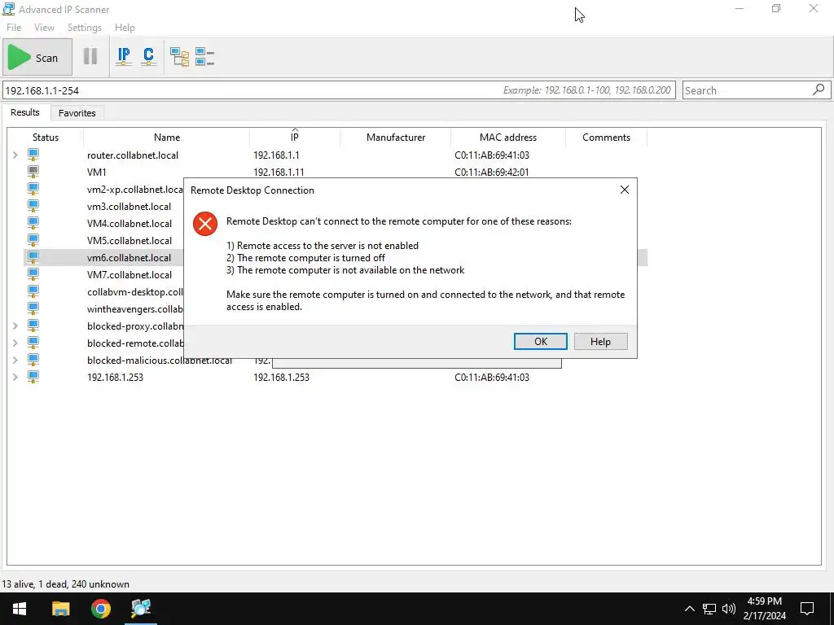This screenshot has width=834, height=625.
Task: Open the notification center
Action: click(807, 609)
